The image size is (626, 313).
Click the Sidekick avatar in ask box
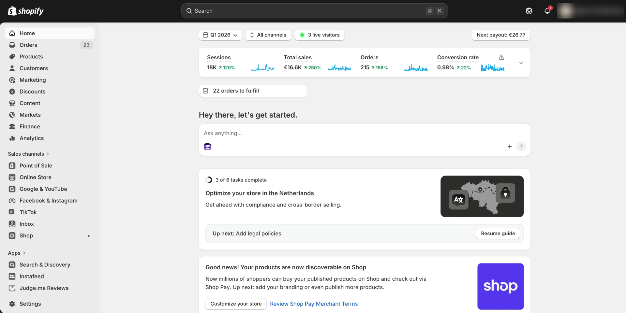[208, 147]
